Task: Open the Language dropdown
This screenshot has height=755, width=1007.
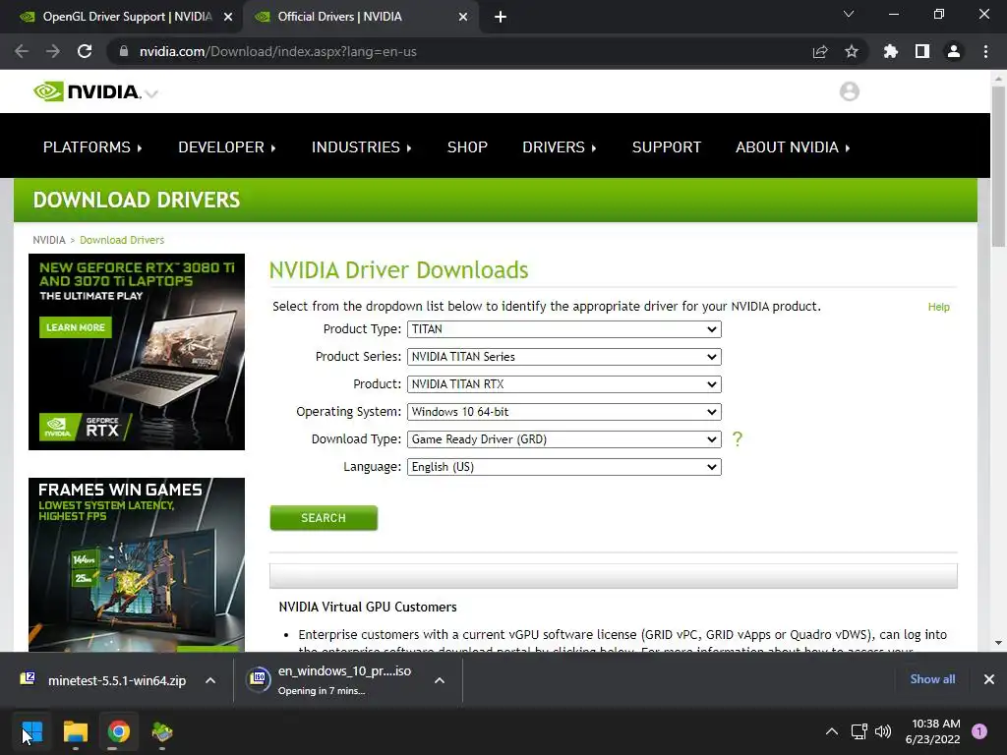Action: click(563, 467)
